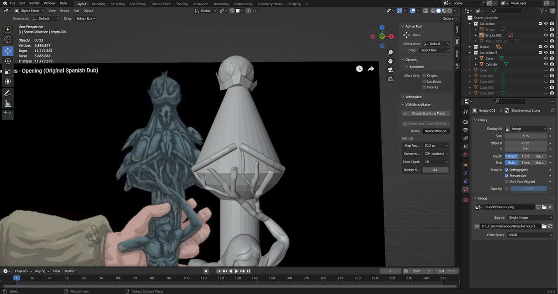Screen dimensions: 558x294
Task: Switch perspective/orthographic with the grid gizmo
Action: point(391,79)
